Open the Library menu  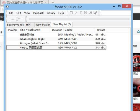pos(51,13)
